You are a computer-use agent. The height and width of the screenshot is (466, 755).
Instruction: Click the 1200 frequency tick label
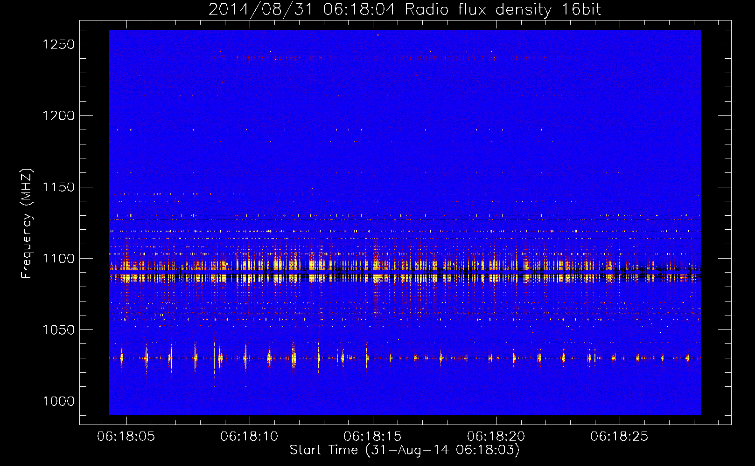click(x=58, y=116)
